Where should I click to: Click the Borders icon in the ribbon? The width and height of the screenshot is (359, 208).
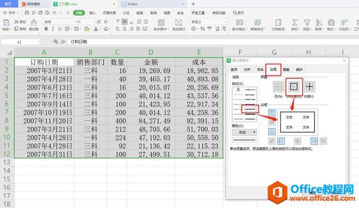pos(67,29)
